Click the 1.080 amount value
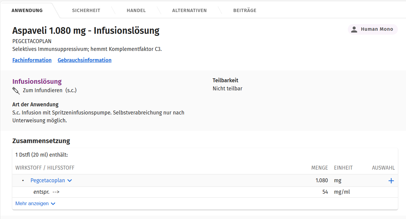 pyautogui.click(x=322, y=180)
